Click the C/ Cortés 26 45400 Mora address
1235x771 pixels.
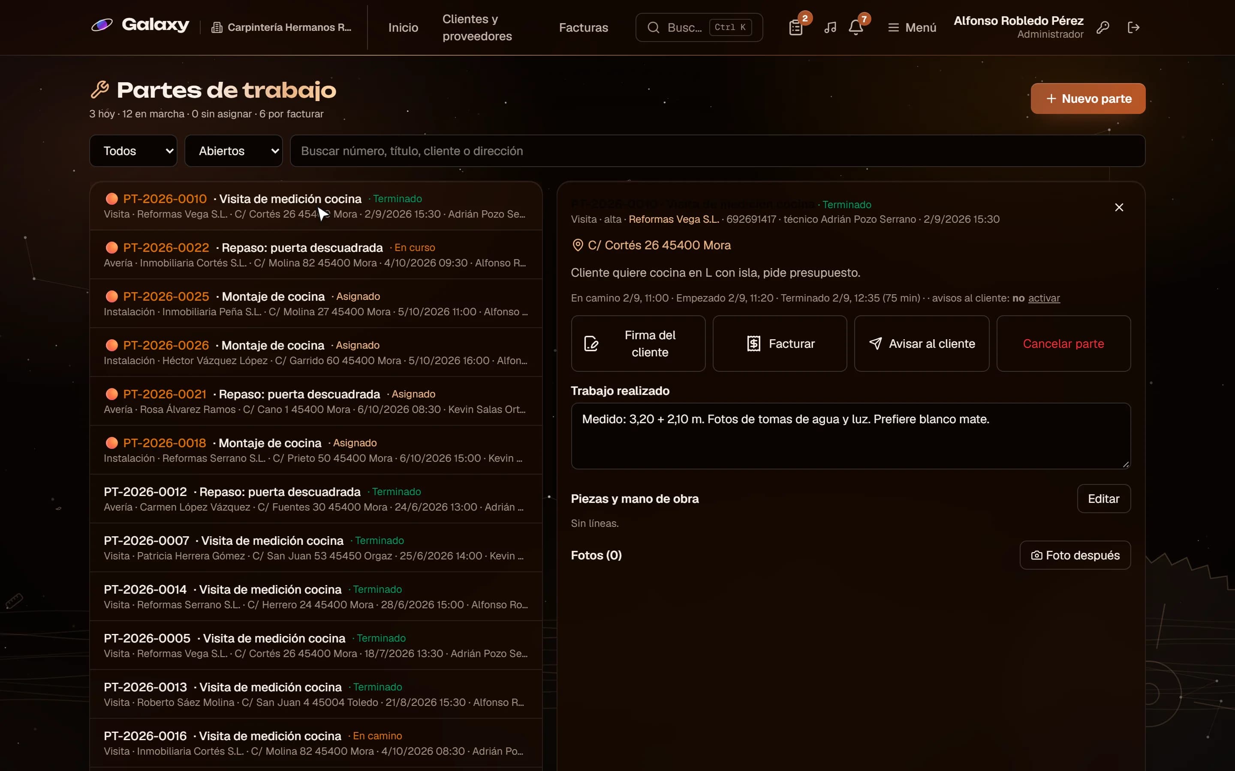pos(659,245)
